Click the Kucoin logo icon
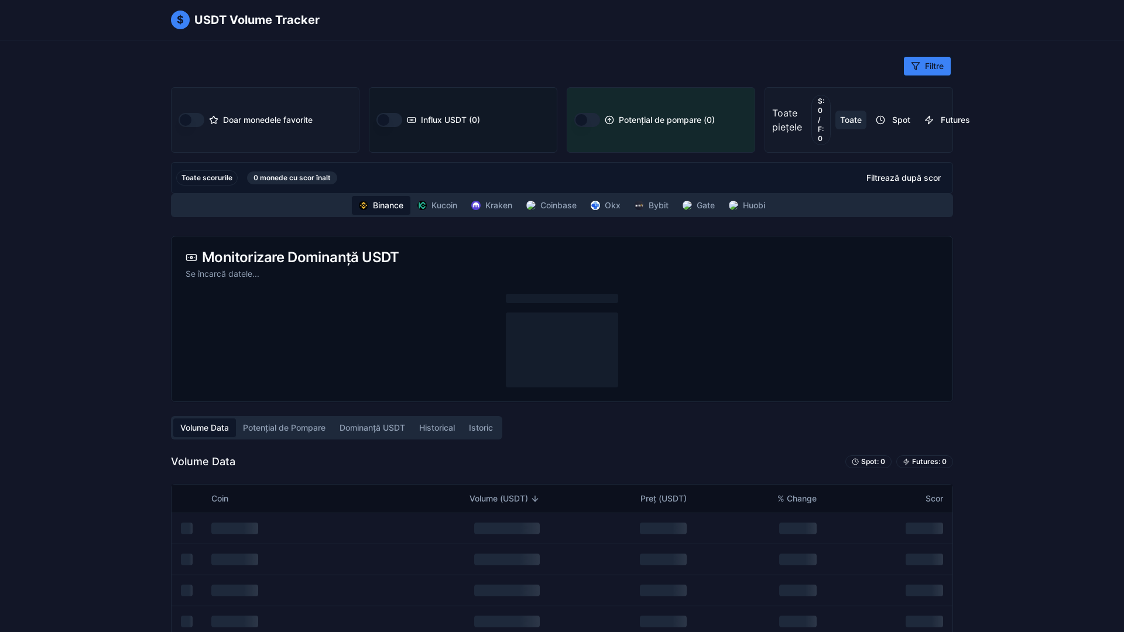Screen dimensions: 1124x632 click(422, 205)
